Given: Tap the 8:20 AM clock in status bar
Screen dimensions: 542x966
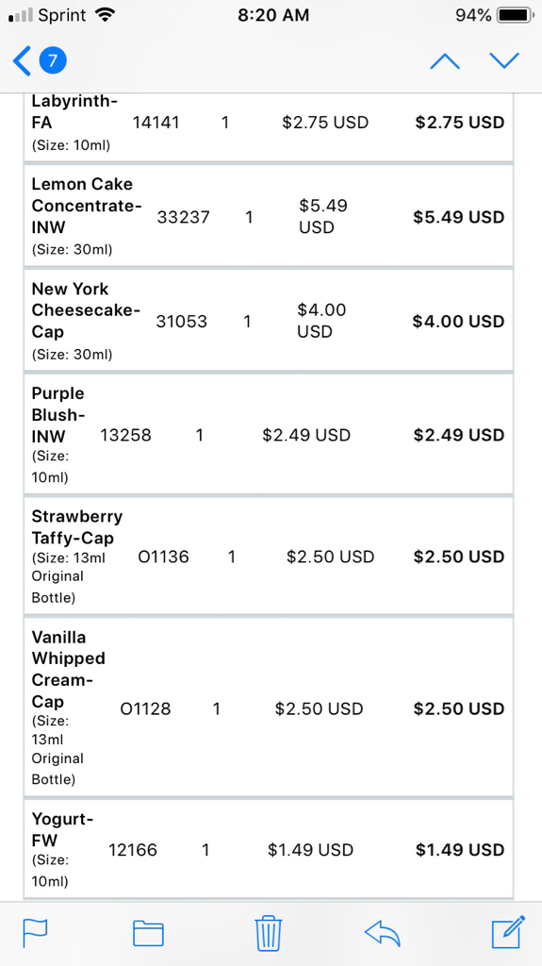Looking at the screenshot, I should point(273,15).
